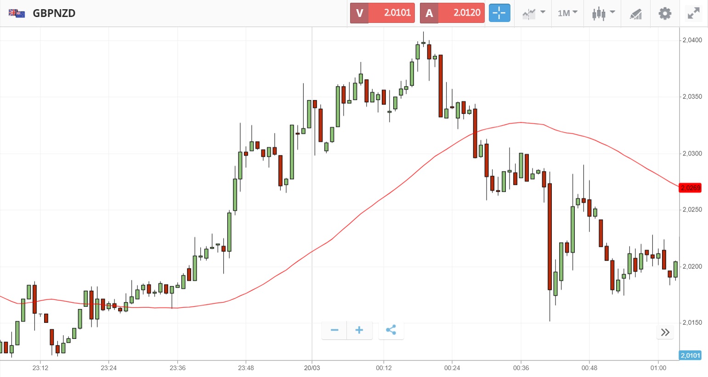Open the 1M timeframe dropdown
Image resolution: width=708 pixels, height=377 pixels.
tap(567, 13)
